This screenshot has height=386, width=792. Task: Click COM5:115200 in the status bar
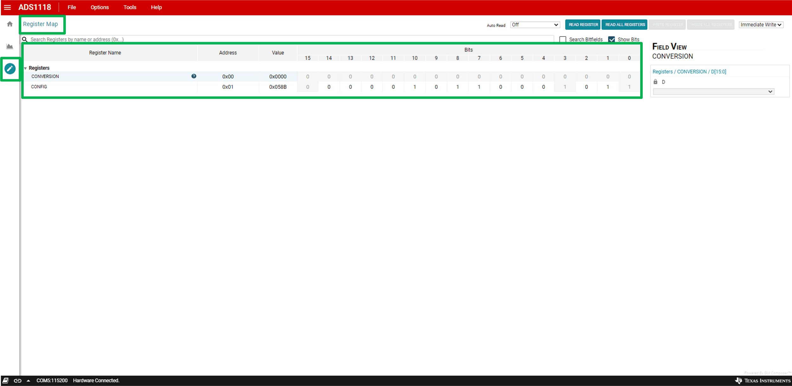click(x=52, y=381)
